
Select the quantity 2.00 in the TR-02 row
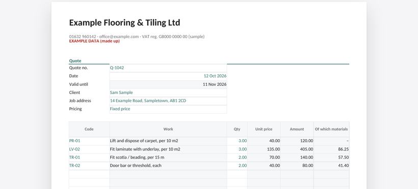coord(237,166)
